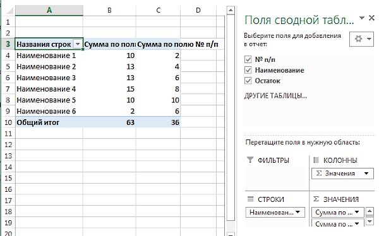Select the column B header cell Сумма по пол
Screen dimensions: 379x236
coord(109,44)
